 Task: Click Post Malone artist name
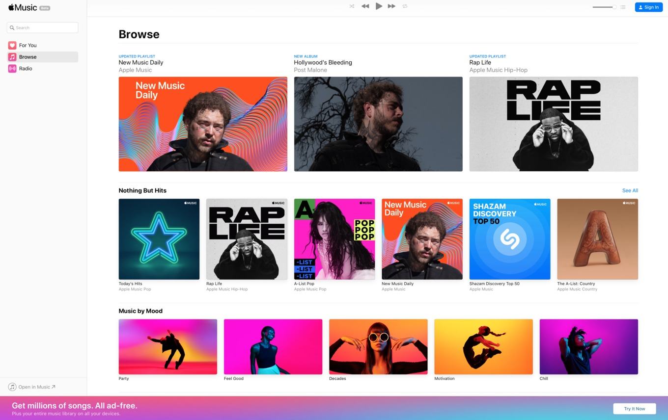click(310, 70)
